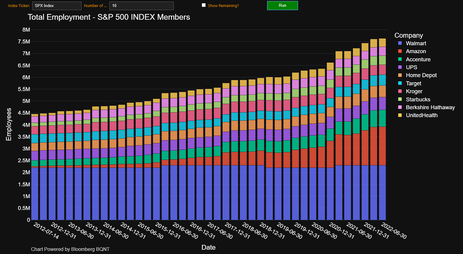The height and width of the screenshot is (254, 463).
Task: Click Home Depot legend color square
Action: [x=400, y=75]
